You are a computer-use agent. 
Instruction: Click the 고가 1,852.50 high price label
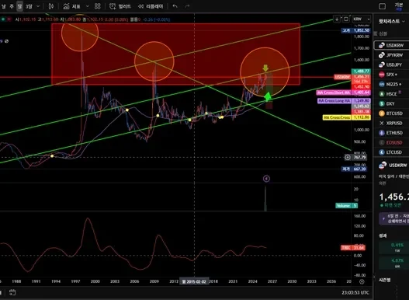pos(355,30)
